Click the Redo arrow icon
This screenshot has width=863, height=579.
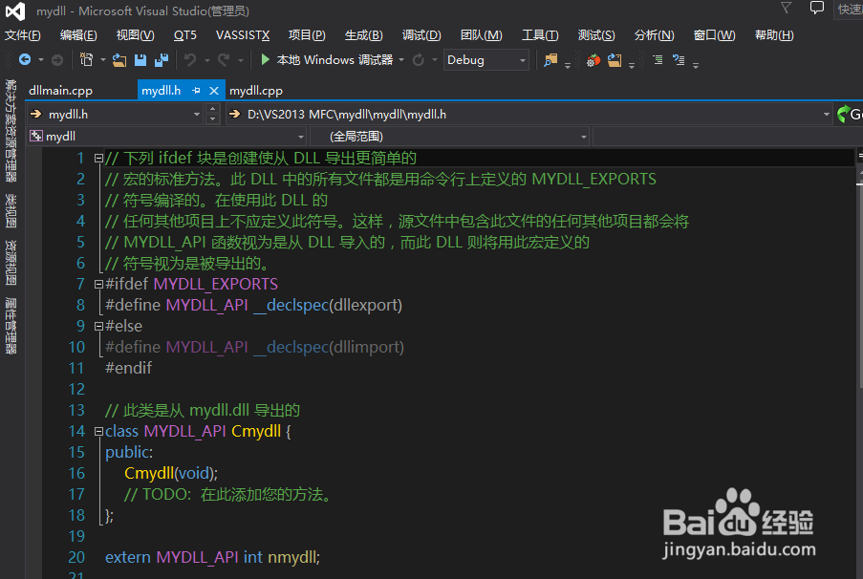tap(224, 59)
